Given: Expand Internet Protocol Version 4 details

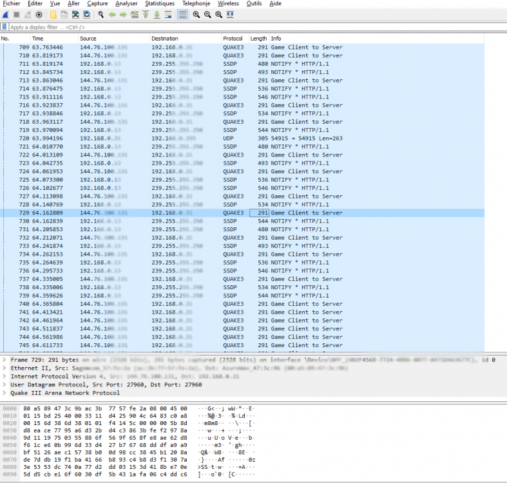Looking at the screenshot, I should click(x=5, y=376).
